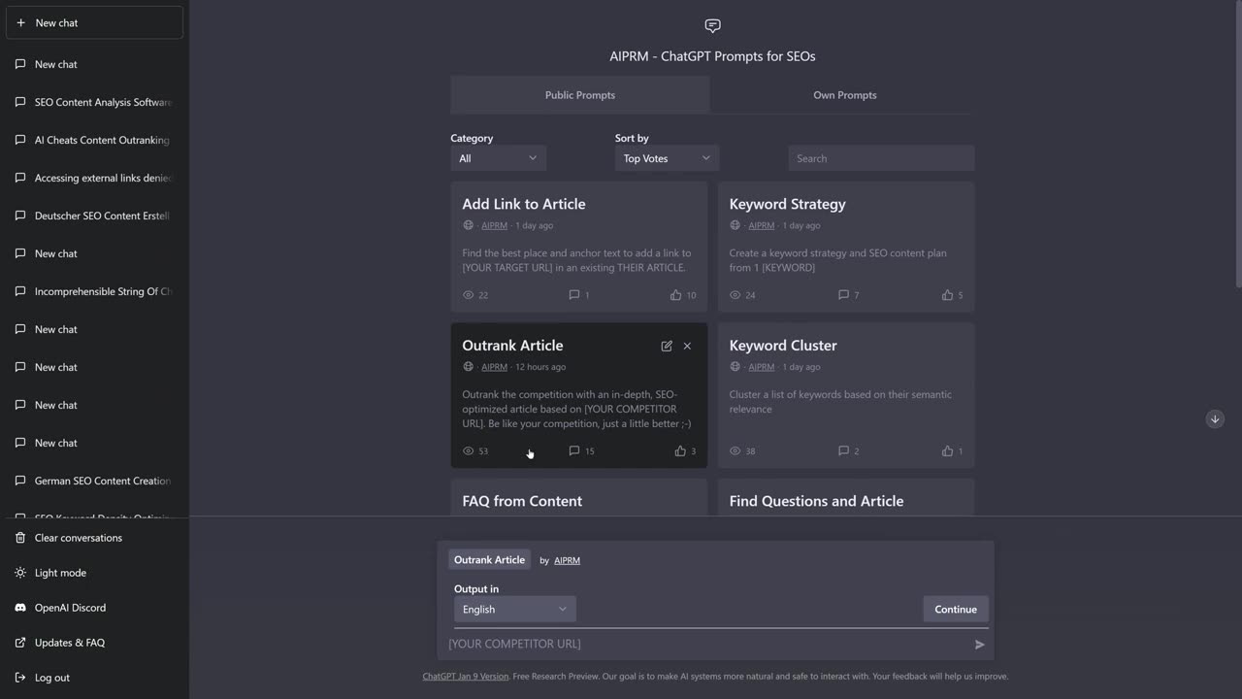
Task: Open the AIPRM link next to Outrank Article label
Action: 567,560
